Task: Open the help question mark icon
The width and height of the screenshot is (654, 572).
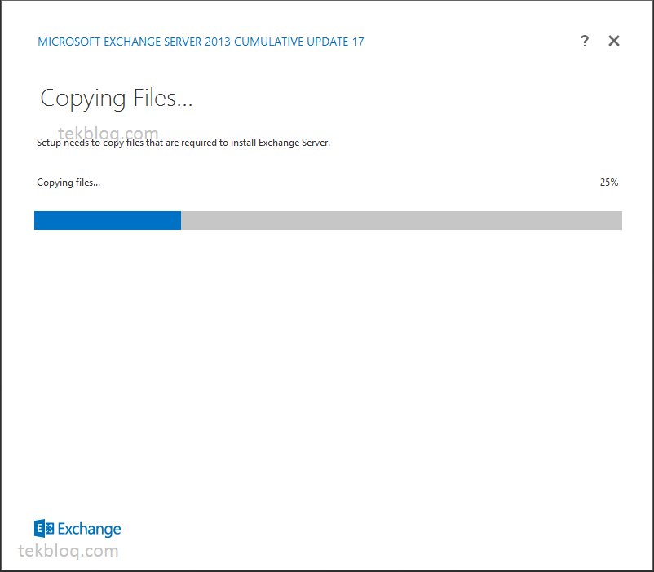Action: point(585,41)
